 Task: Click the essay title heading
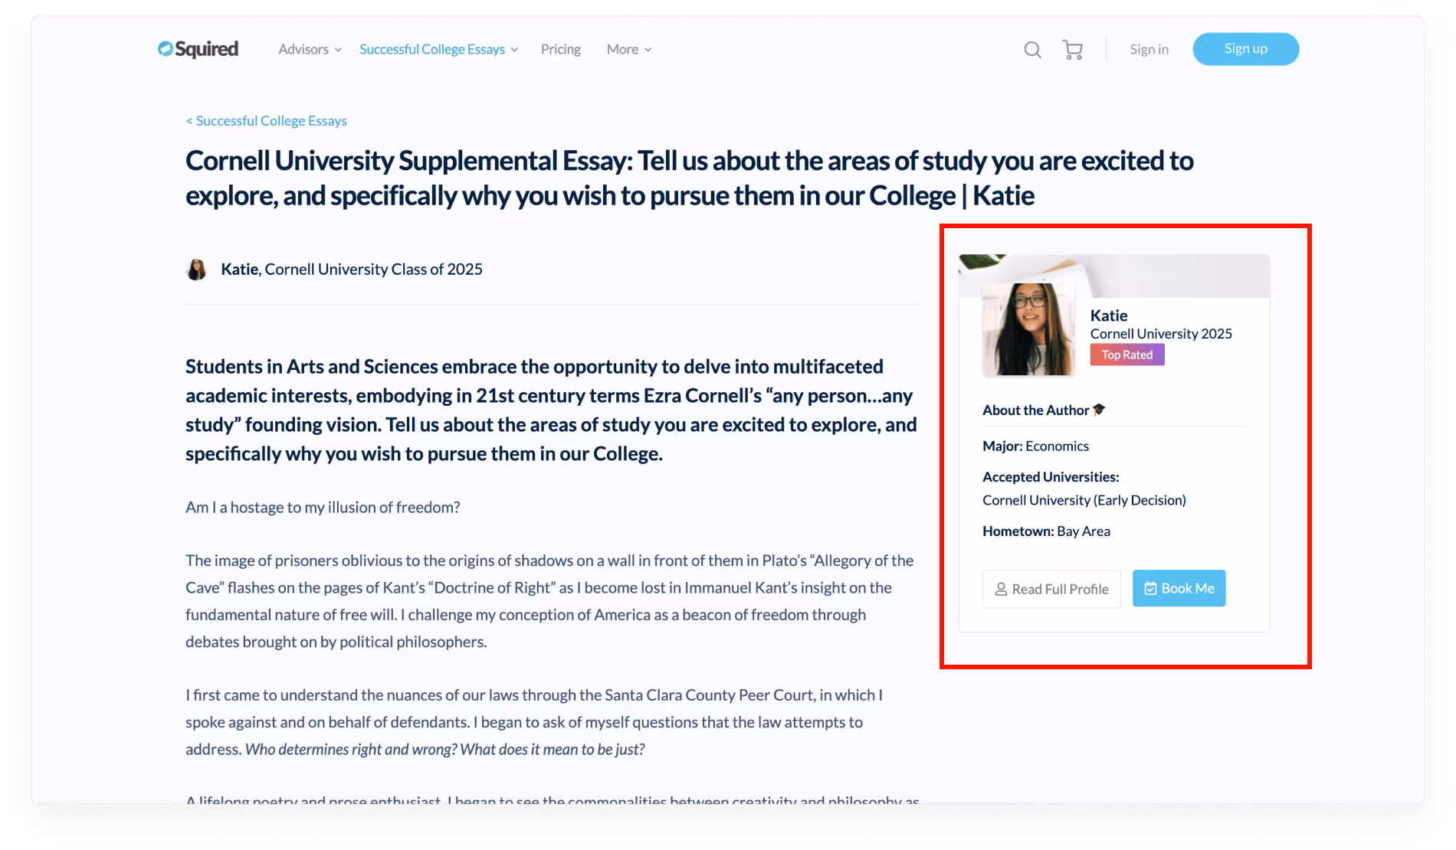pos(689,178)
